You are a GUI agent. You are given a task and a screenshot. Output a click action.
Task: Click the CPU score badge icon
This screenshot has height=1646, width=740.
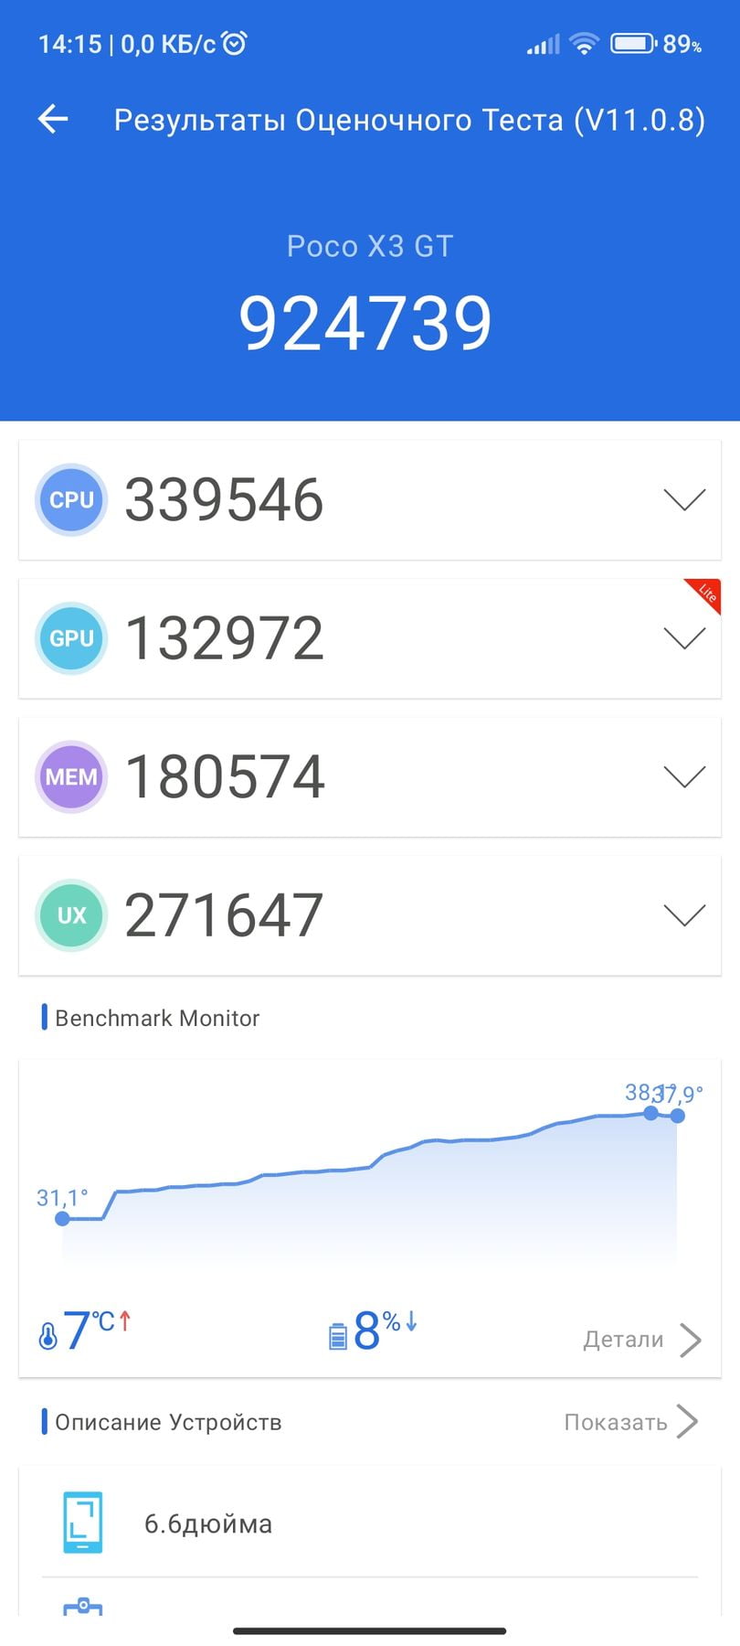click(x=71, y=499)
